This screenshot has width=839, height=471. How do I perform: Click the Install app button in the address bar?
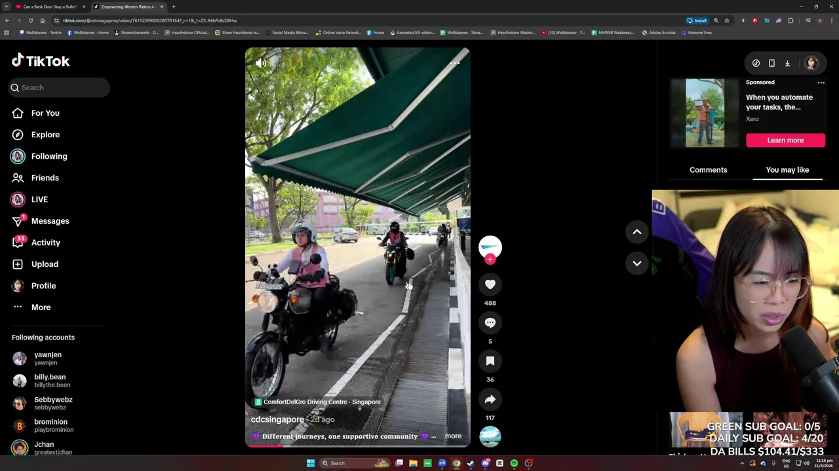click(x=697, y=20)
